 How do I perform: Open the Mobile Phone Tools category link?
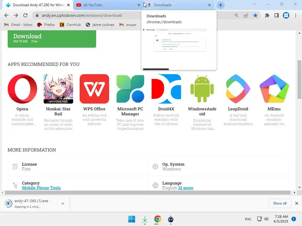tap(41, 188)
